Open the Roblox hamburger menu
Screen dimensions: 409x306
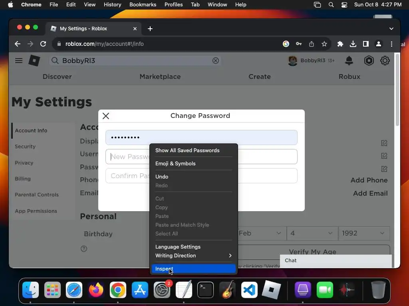[19, 61]
